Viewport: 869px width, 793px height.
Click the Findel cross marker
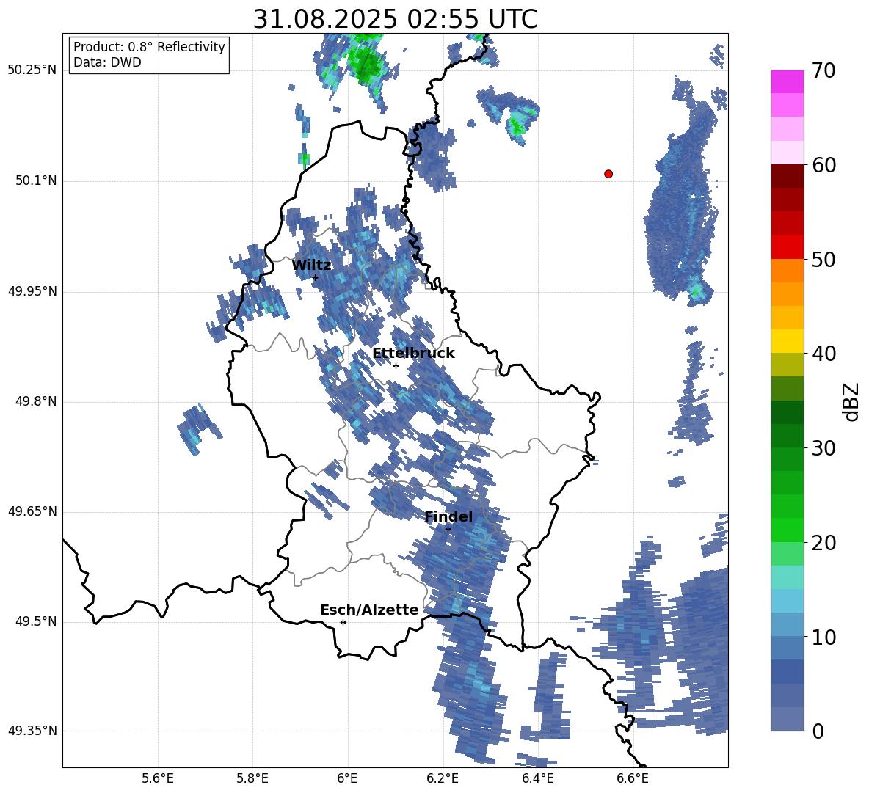tap(448, 530)
